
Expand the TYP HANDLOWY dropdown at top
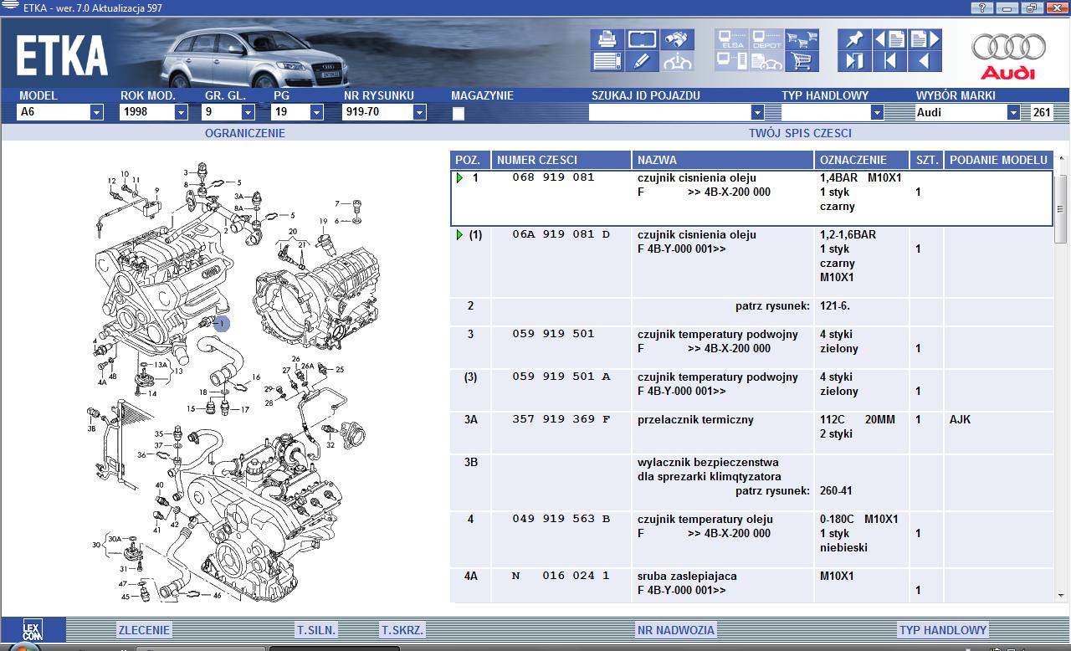tap(877, 112)
